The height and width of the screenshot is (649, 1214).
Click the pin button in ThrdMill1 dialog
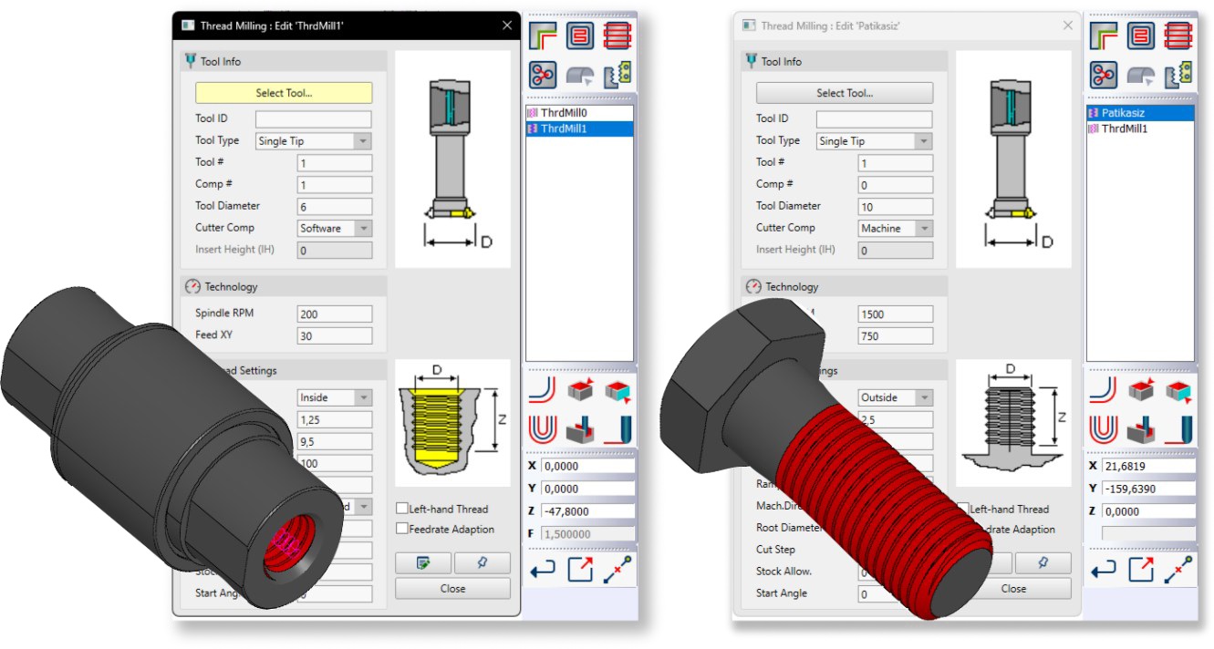coord(482,562)
